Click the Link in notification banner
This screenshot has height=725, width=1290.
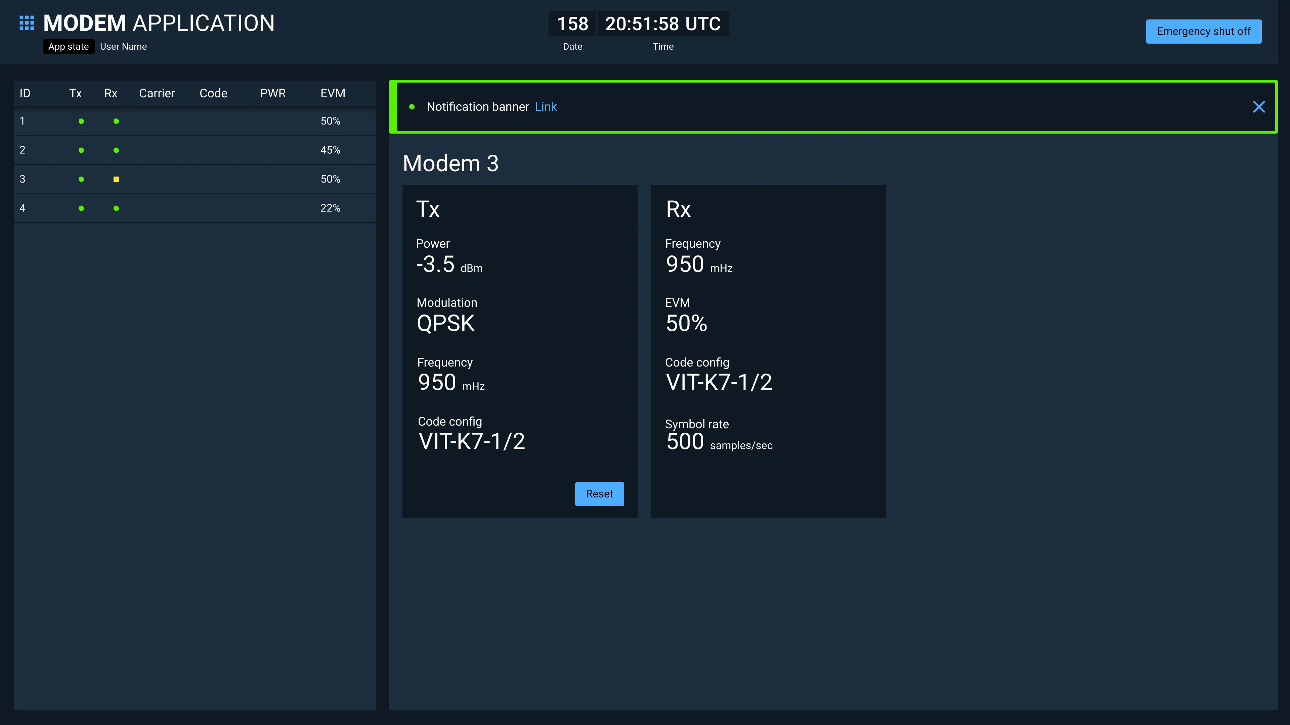(546, 106)
